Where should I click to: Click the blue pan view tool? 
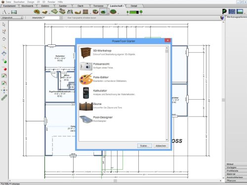(x=4, y=53)
